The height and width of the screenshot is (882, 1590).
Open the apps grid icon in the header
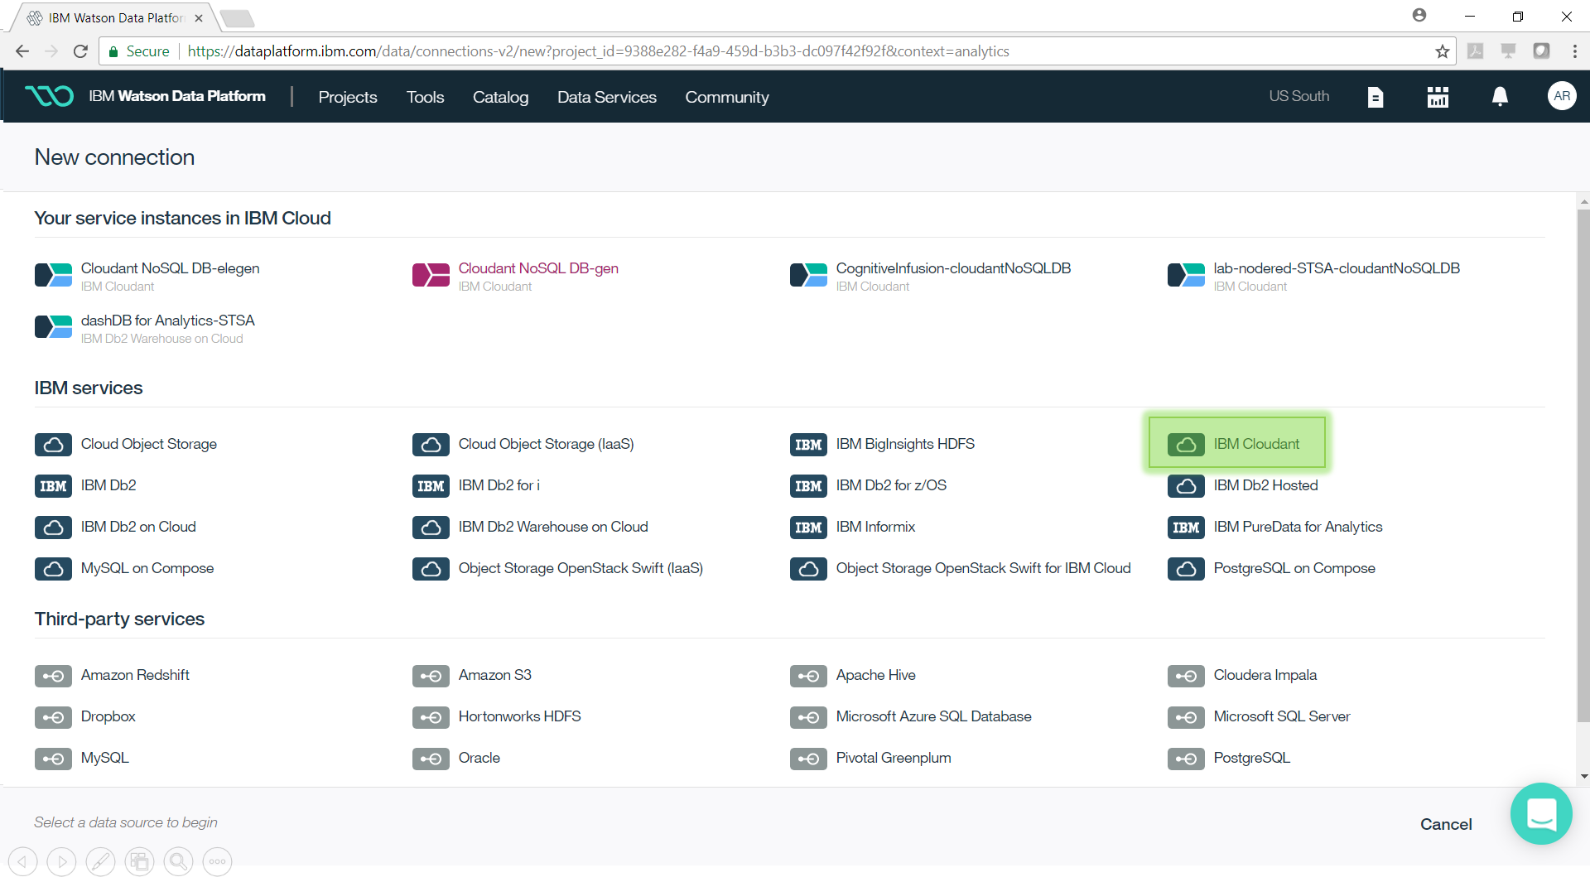(1438, 97)
